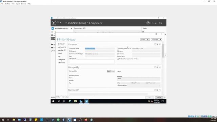Screen dimensions: 217x122
Task: Launch Internet Explorer from the VM taskbar
Action: [x=70, y=101]
